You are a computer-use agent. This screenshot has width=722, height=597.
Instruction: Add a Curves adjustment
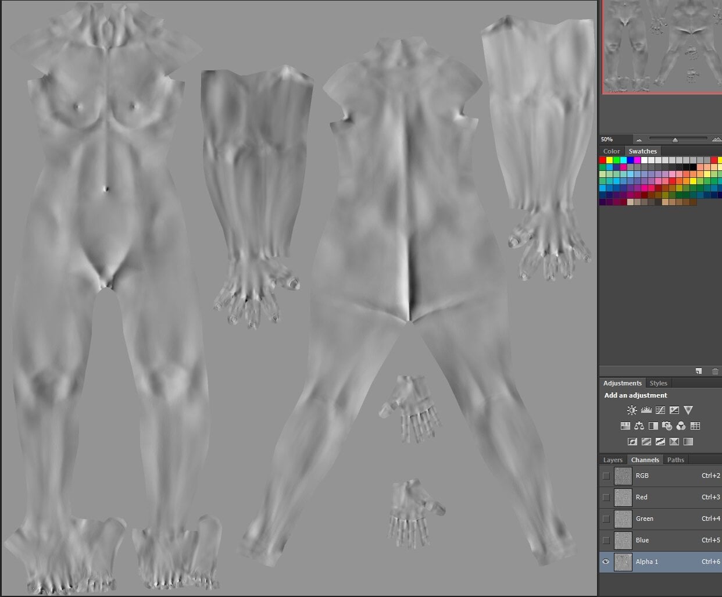tap(660, 410)
